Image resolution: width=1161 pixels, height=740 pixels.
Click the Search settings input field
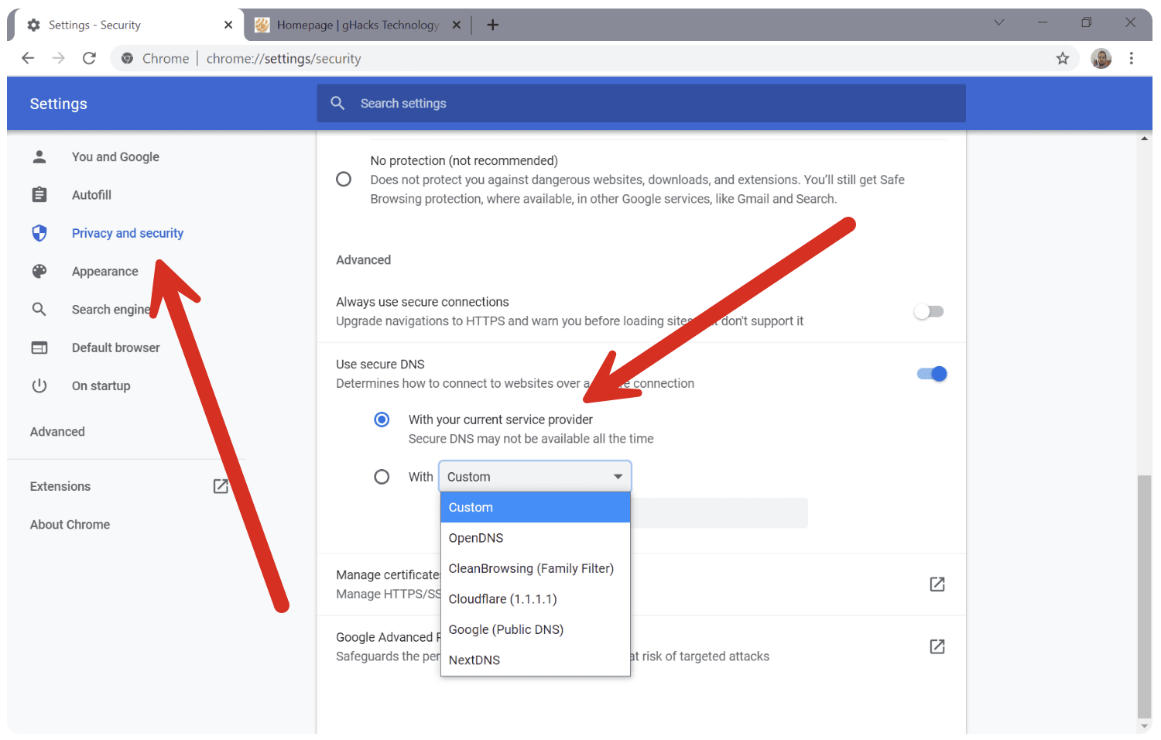point(641,103)
